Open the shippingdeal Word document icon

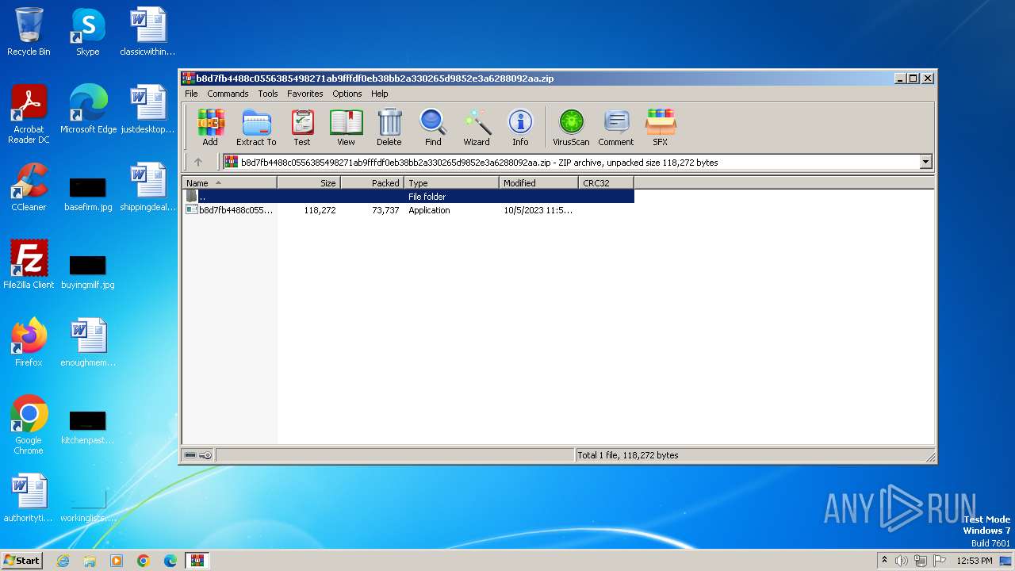point(147,188)
